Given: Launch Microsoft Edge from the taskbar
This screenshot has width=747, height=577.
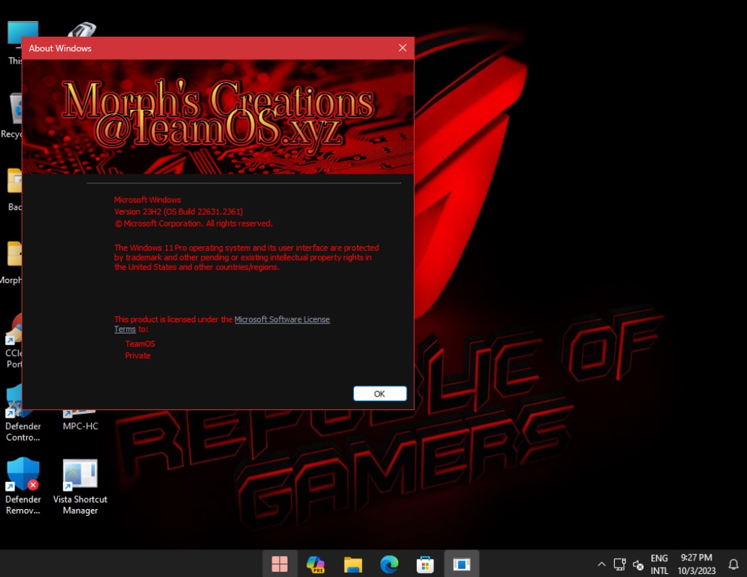Looking at the screenshot, I should [x=389, y=564].
